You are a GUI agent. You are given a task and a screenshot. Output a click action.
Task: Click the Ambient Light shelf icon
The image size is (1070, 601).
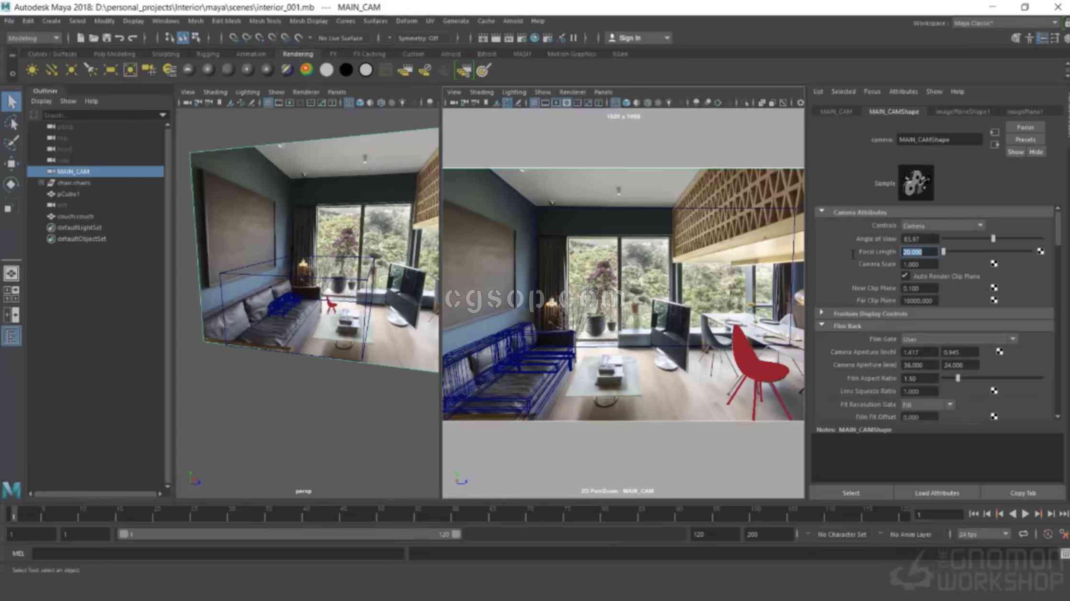tap(32, 70)
